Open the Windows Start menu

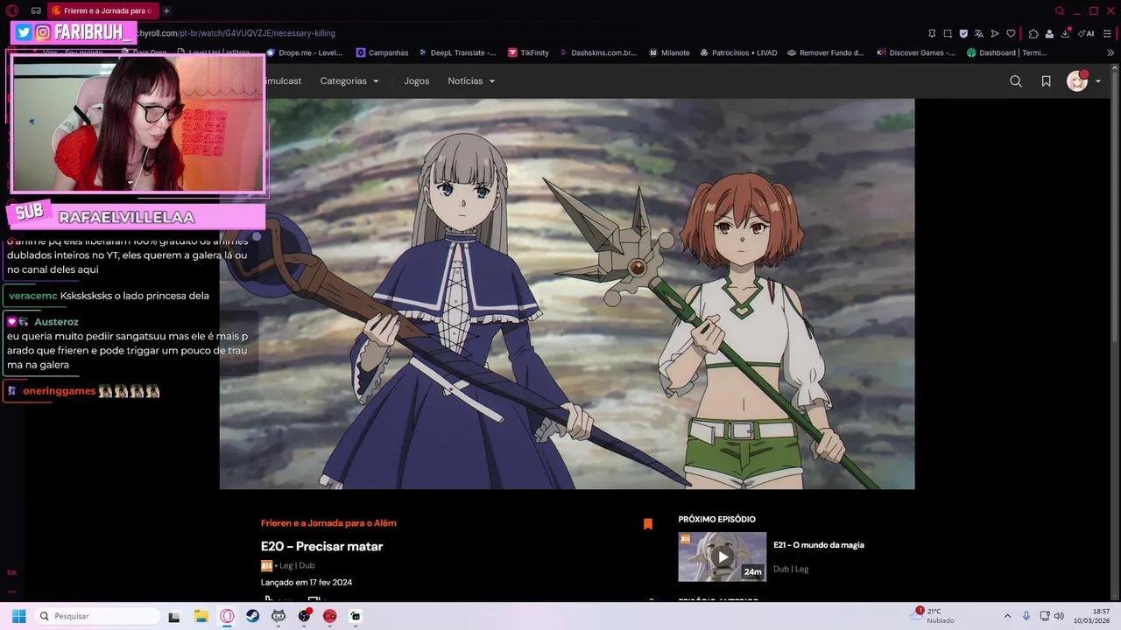[18, 616]
